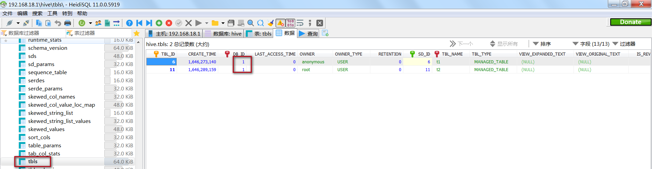Click the red delete row icon
This screenshot has width=652, height=169.
pyautogui.click(x=169, y=23)
